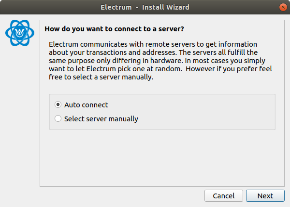Click the Electrum atom logo icon

[x=20, y=33]
